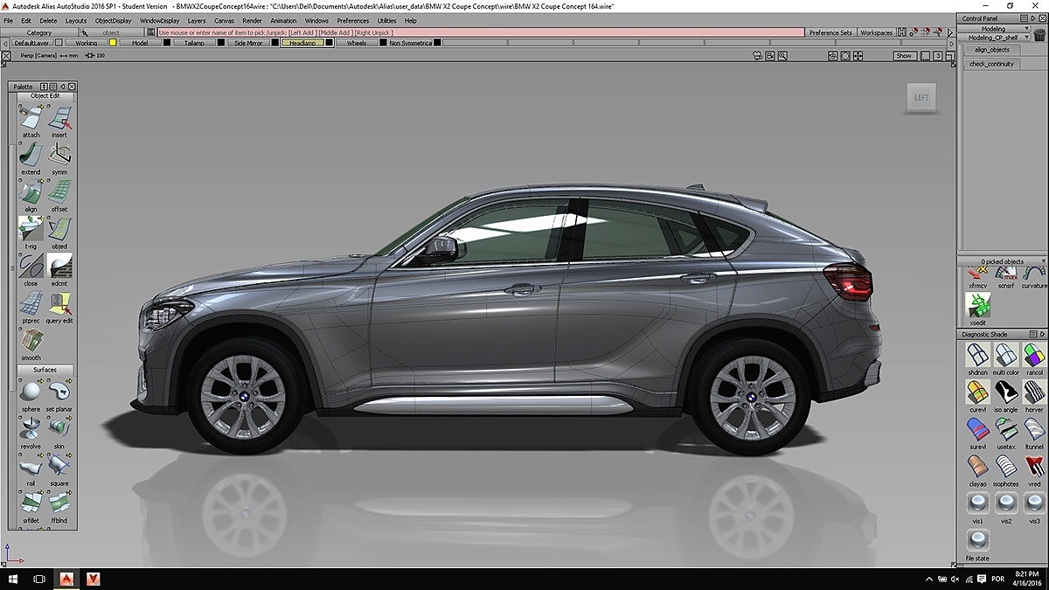Click the yellow swatch next to Working layer
The height and width of the screenshot is (590, 1049).
pos(113,43)
